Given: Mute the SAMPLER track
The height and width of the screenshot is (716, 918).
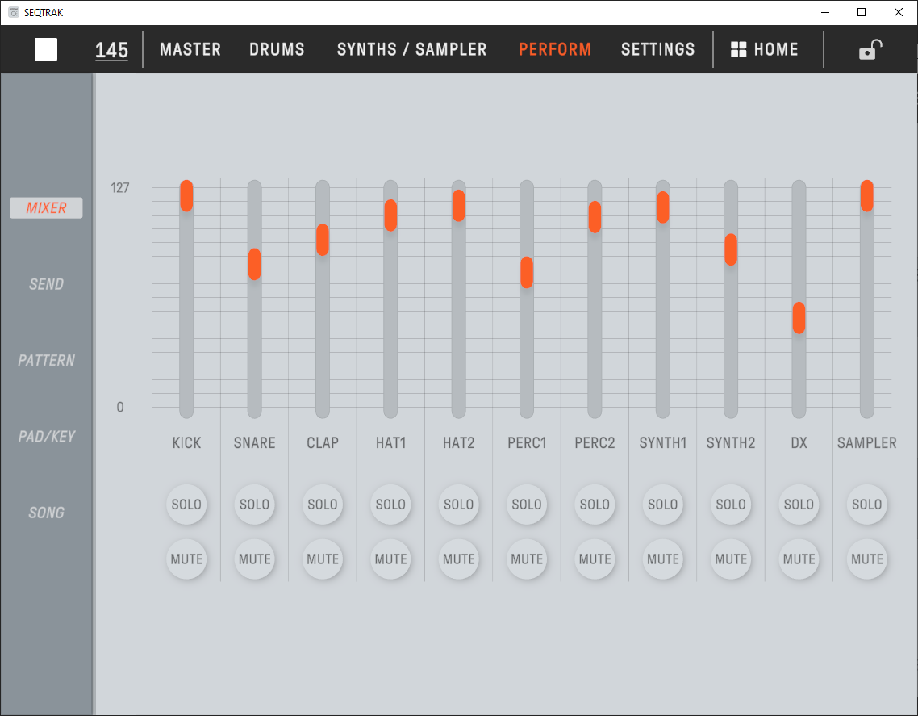Looking at the screenshot, I should (867, 559).
